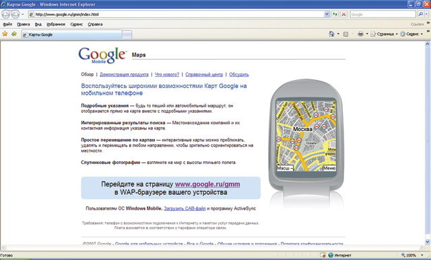Click the Refresh page icon
The image size is (431, 260).
[x=335, y=14]
